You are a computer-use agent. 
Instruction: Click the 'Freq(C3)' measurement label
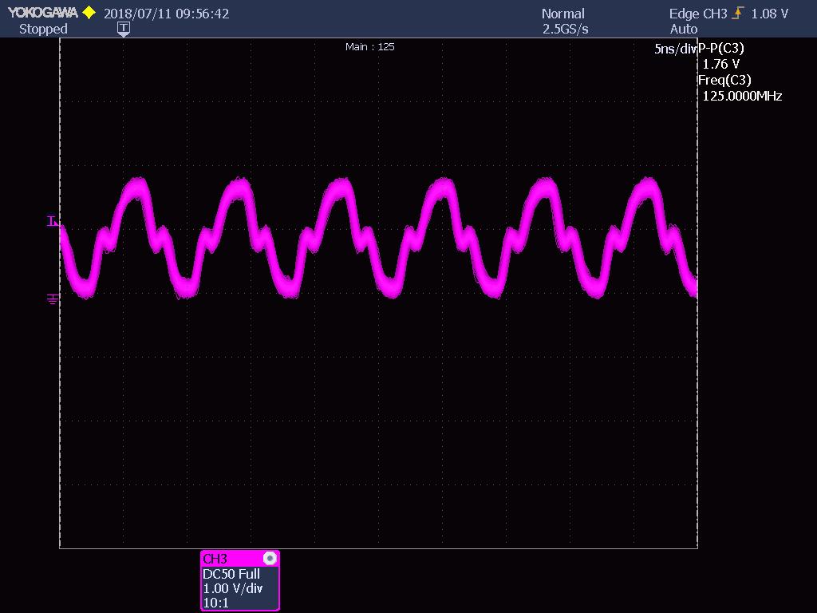click(x=724, y=80)
